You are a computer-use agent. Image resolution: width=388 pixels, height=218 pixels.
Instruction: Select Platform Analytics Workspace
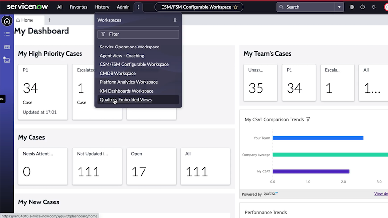(129, 82)
